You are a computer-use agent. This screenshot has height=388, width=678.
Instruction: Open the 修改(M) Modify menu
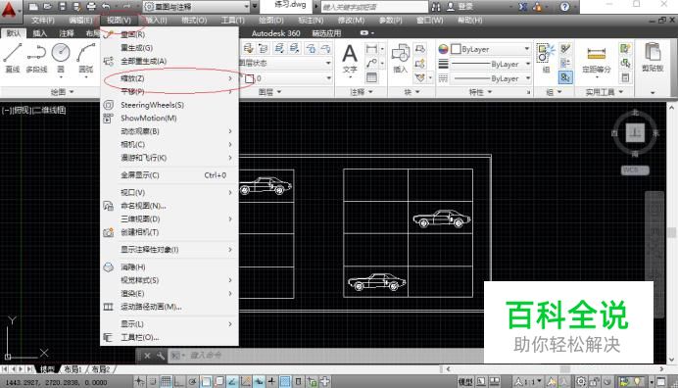(351, 21)
